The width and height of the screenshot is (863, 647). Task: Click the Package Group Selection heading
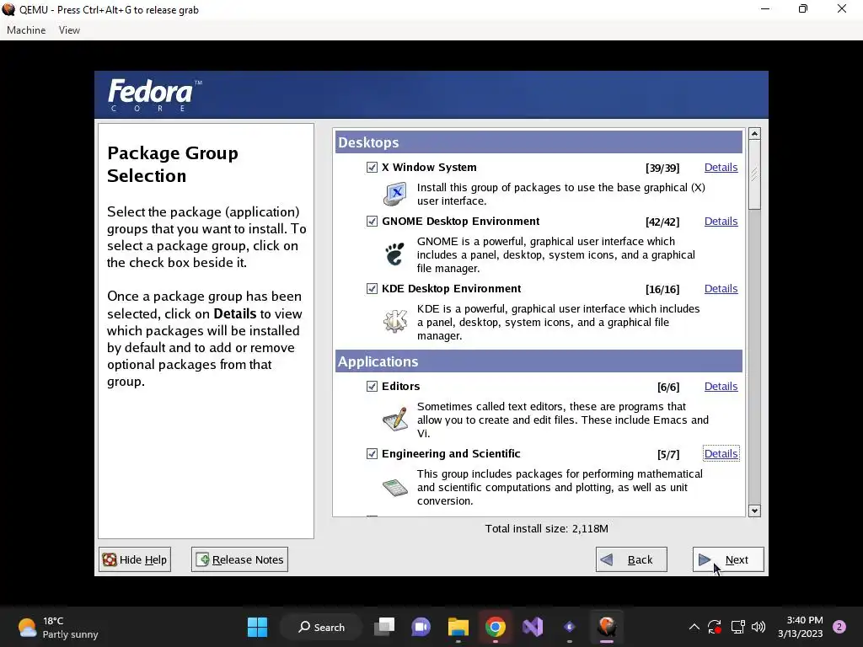[172, 164]
